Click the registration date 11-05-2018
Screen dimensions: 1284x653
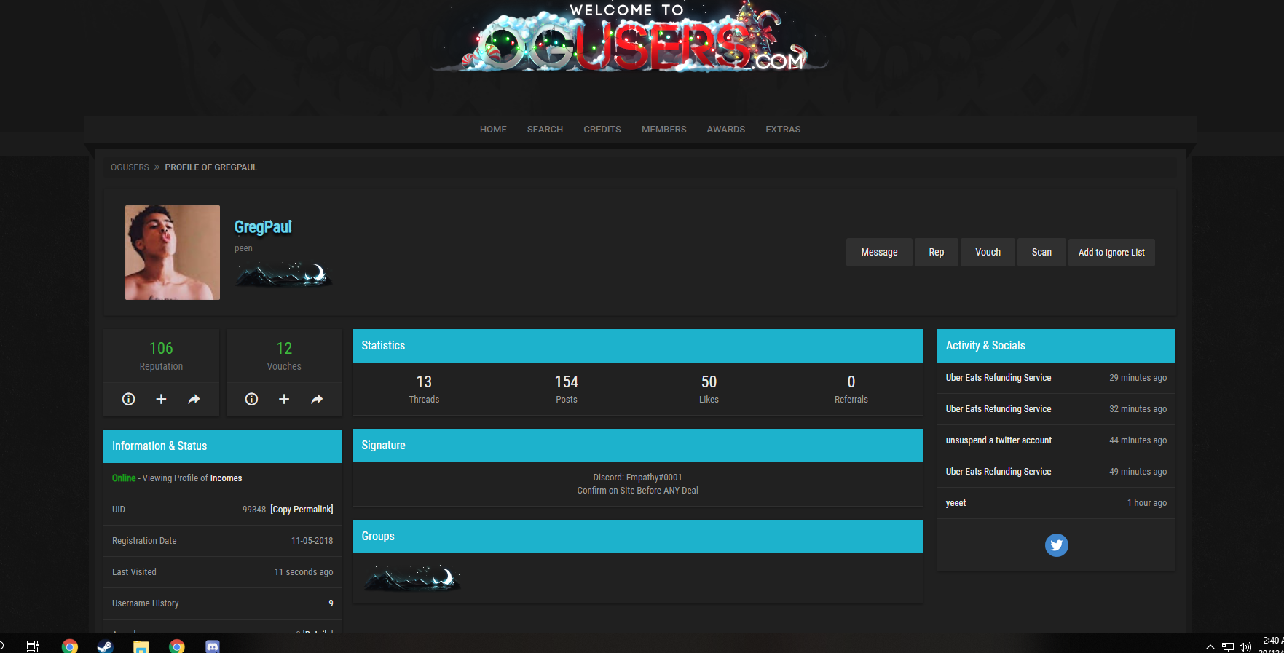click(312, 541)
